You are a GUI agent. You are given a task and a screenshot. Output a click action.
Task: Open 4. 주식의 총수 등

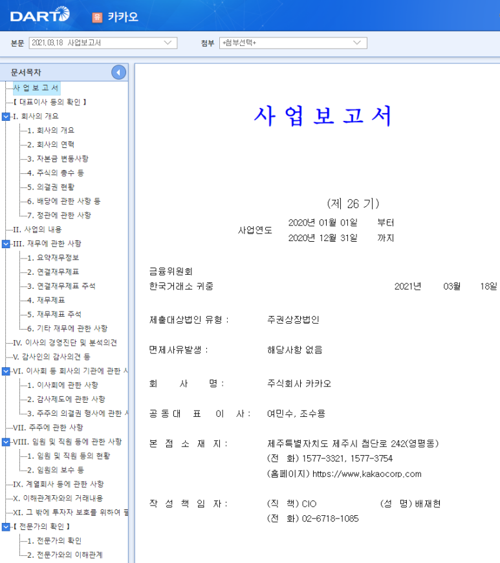point(56,173)
